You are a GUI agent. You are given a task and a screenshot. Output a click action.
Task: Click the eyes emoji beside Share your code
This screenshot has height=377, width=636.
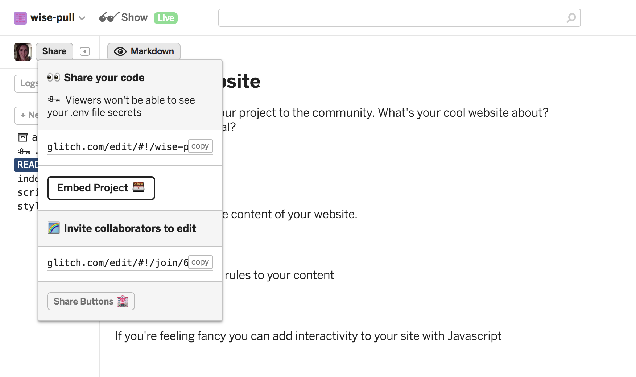54,77
